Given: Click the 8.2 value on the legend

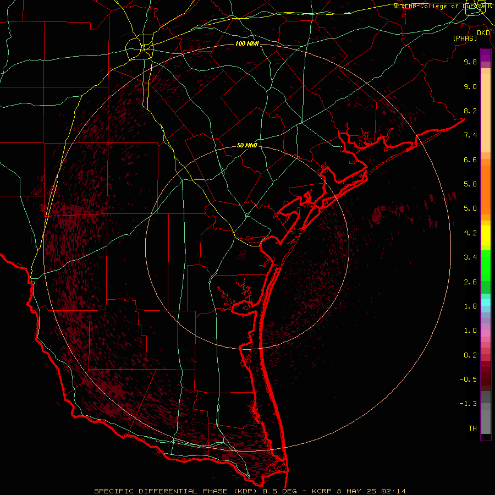Looking at the screenshot, I should click(x=470, y=111).
